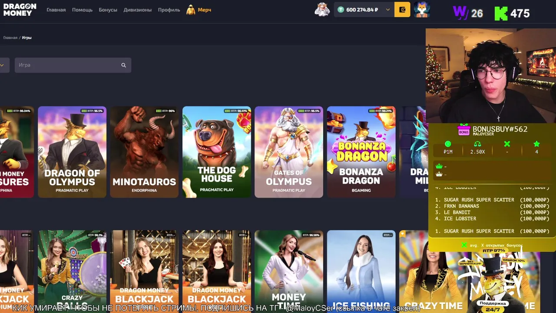Open the Главная menu item

56,10
